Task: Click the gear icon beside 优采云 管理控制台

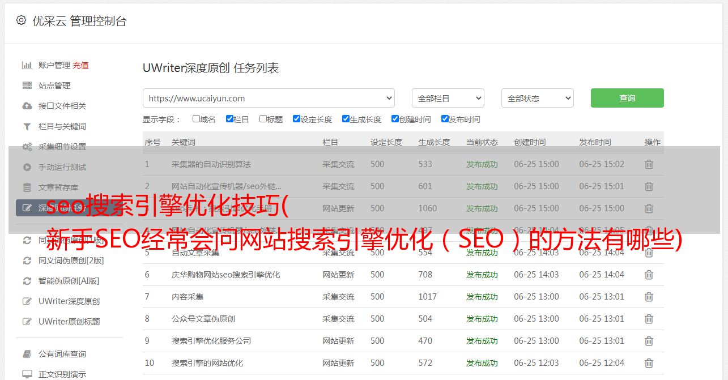Action: point(21,20)
